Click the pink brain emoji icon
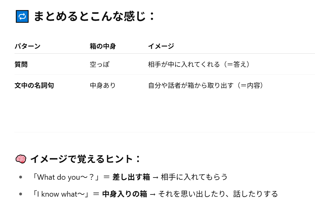Image resolution: width=315 pixels, height=207 pixels. pos(21,159)
